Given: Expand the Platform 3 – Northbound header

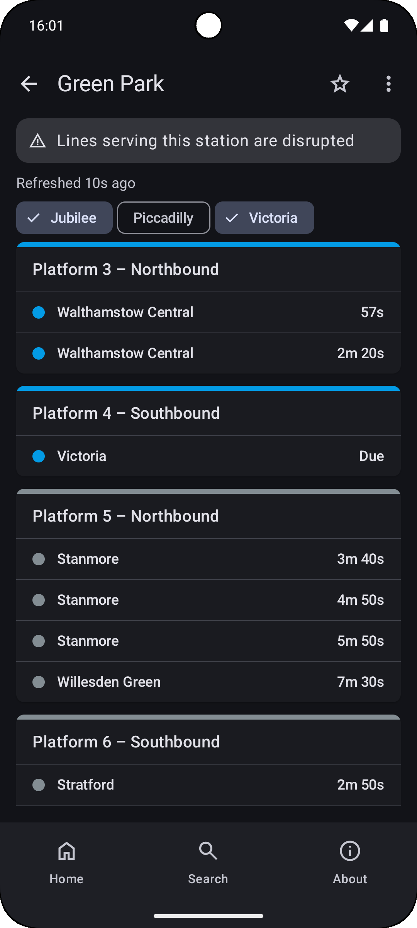Looking at the screenshot, I should 208,270.
